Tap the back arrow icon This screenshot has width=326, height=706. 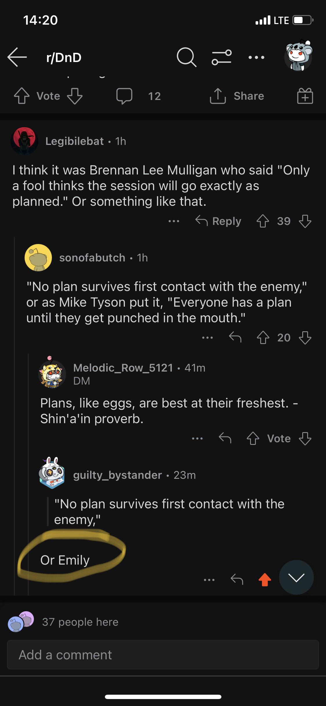[17, 57]
